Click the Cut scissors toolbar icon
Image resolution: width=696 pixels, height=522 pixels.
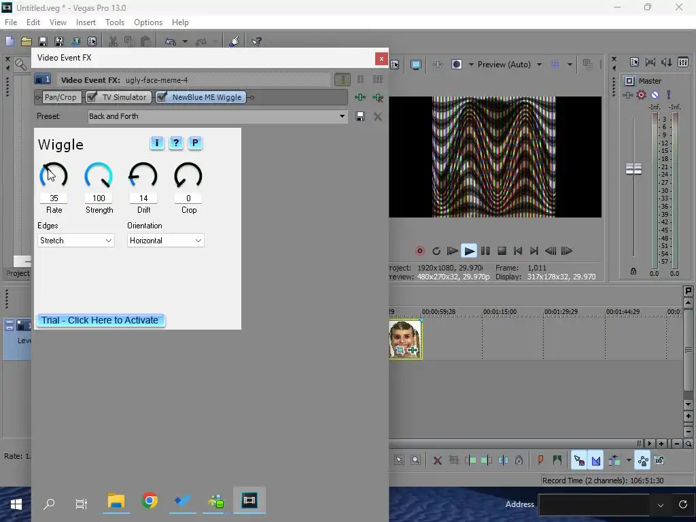(114, 41)
